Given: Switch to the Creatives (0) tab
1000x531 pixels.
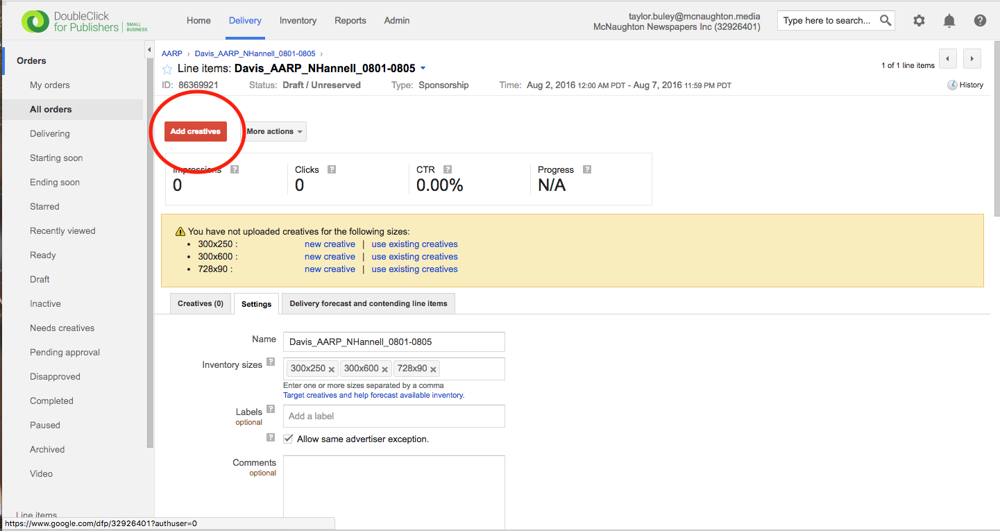Looking at the screenshot, I should [x=200, y=303].
